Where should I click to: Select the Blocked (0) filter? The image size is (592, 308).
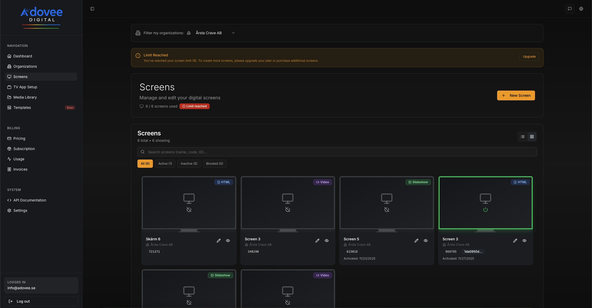[214, 164]
